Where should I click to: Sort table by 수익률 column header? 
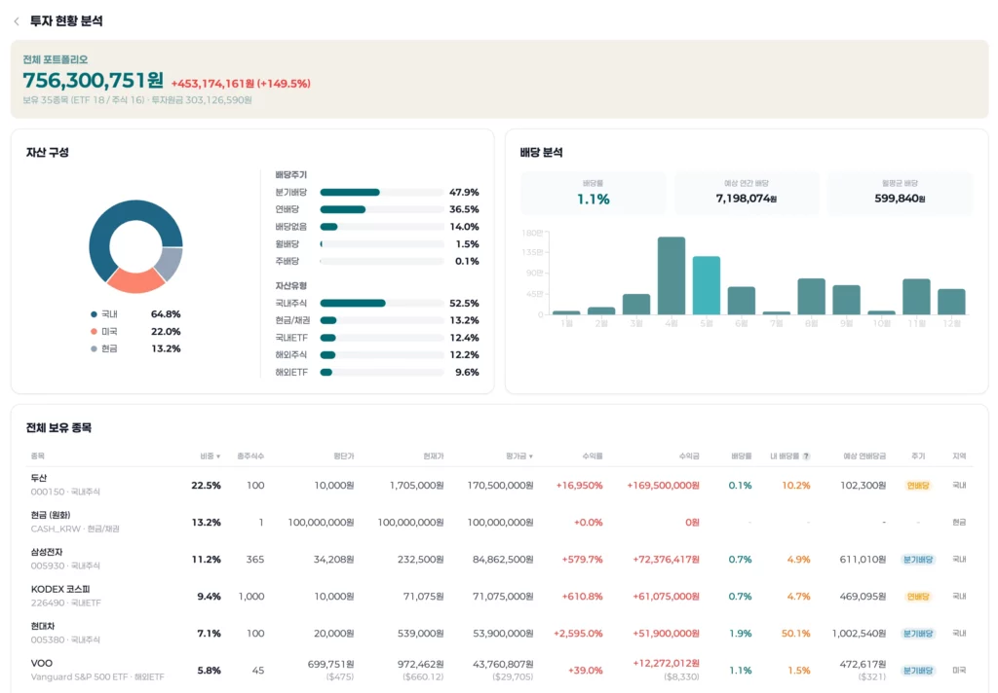(592, 456)
